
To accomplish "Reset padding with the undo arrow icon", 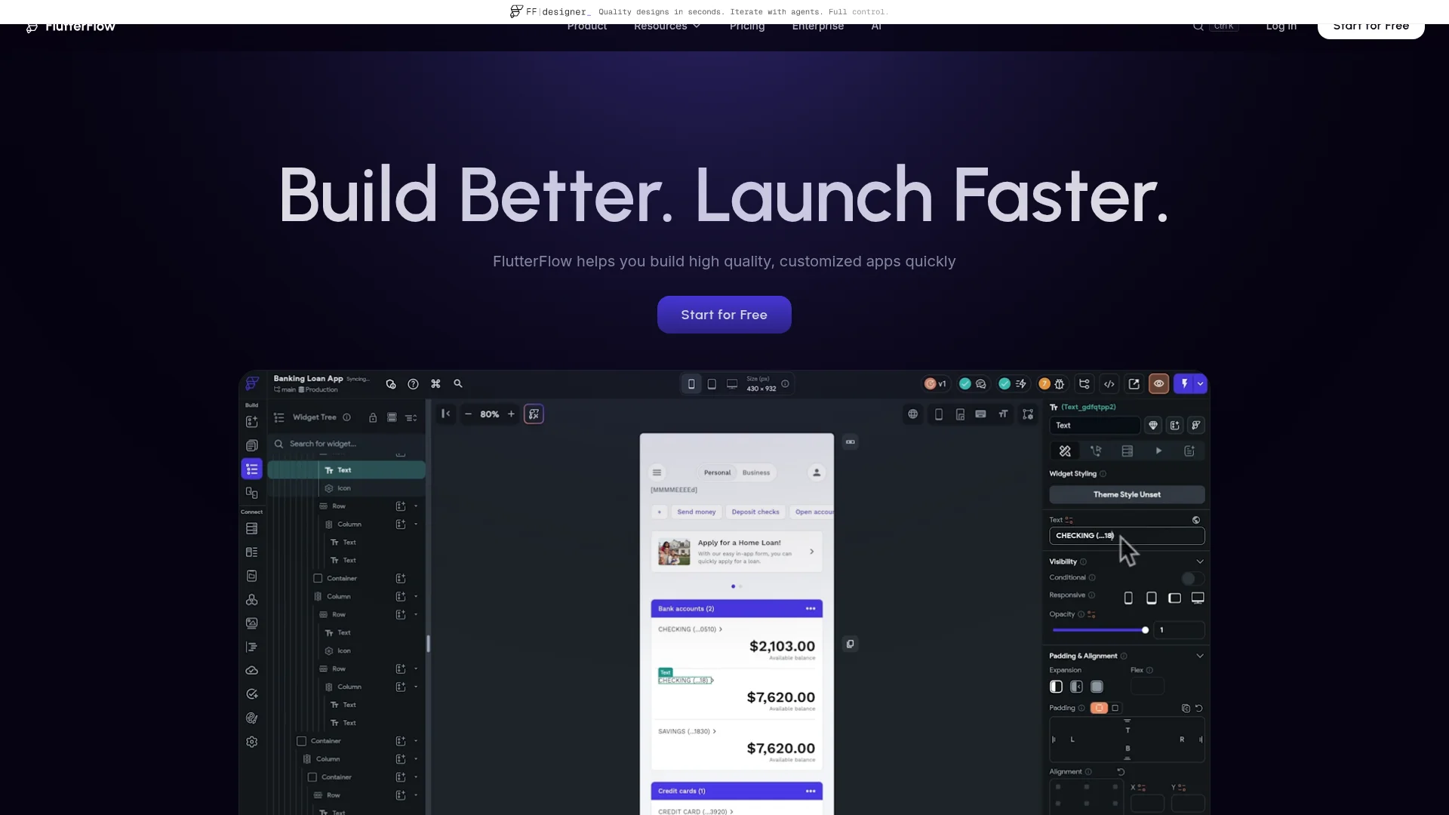I will (x=1198, y=709).
